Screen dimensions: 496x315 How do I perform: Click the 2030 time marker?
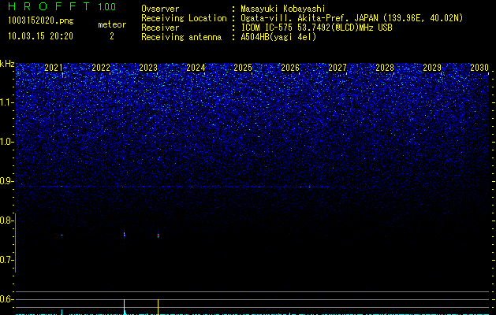click(x=479, y=68)
